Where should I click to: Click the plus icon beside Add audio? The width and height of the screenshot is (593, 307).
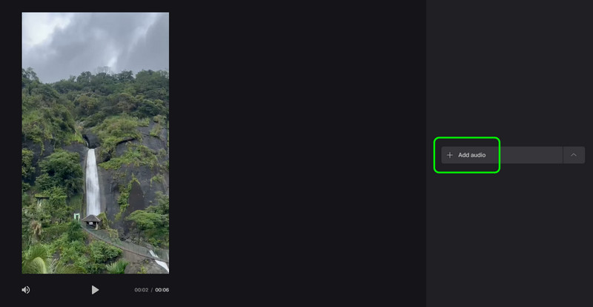coord(450,155)
